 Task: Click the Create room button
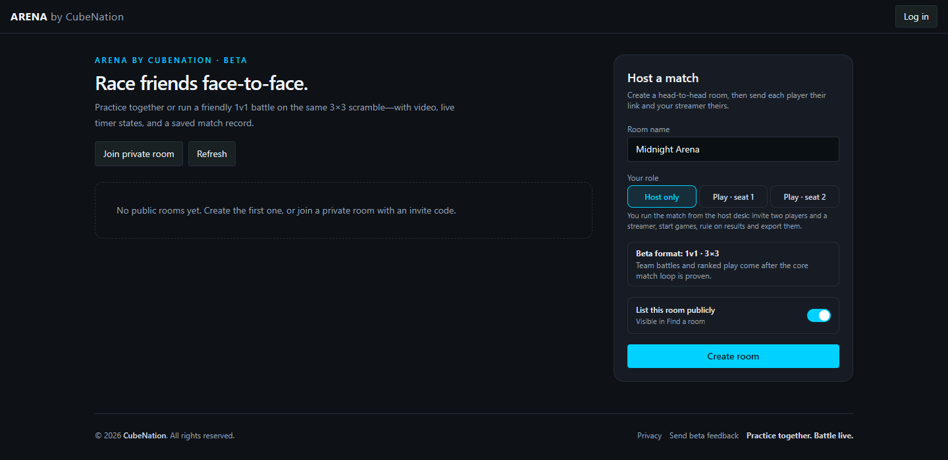[733, 356]
